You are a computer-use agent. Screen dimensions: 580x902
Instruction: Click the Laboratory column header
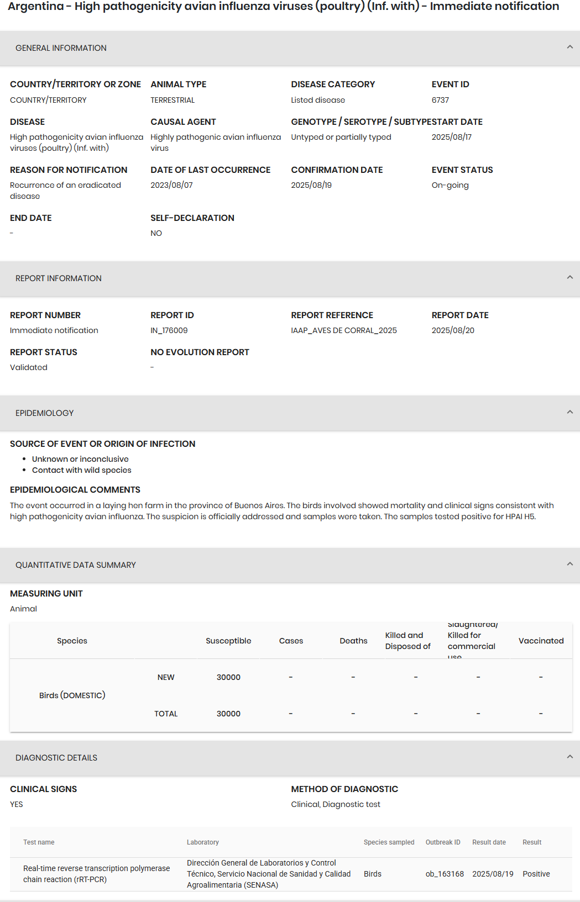click(x=203, y=842)
